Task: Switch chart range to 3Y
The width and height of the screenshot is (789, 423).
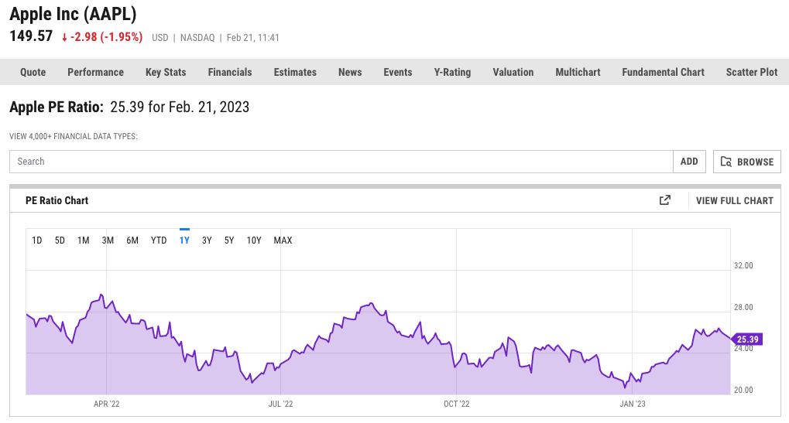Action: pos(207,240)
